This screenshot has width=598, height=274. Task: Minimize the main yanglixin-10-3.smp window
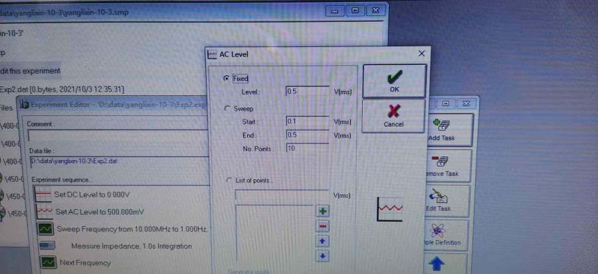(335, 11)
